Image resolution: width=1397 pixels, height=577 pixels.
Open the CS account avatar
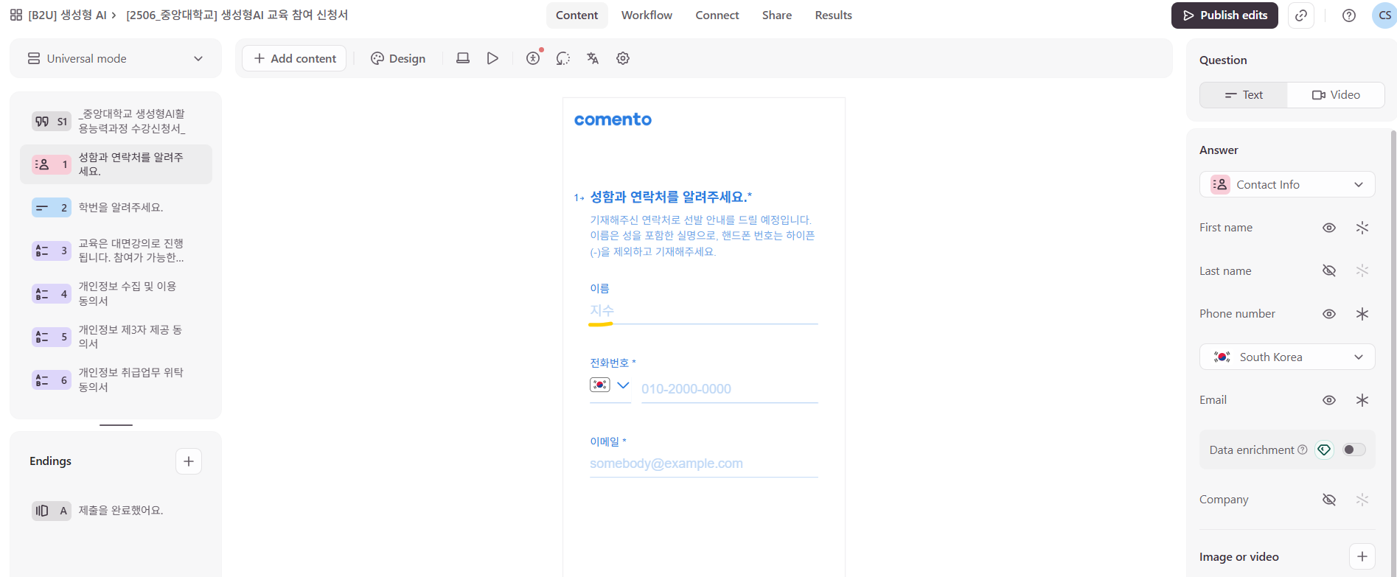coord(1384,15)
